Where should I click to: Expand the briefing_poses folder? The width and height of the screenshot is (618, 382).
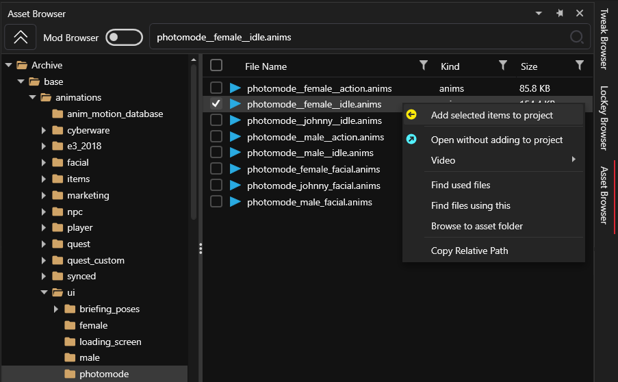pyautogui.click(x=57, y=309)
